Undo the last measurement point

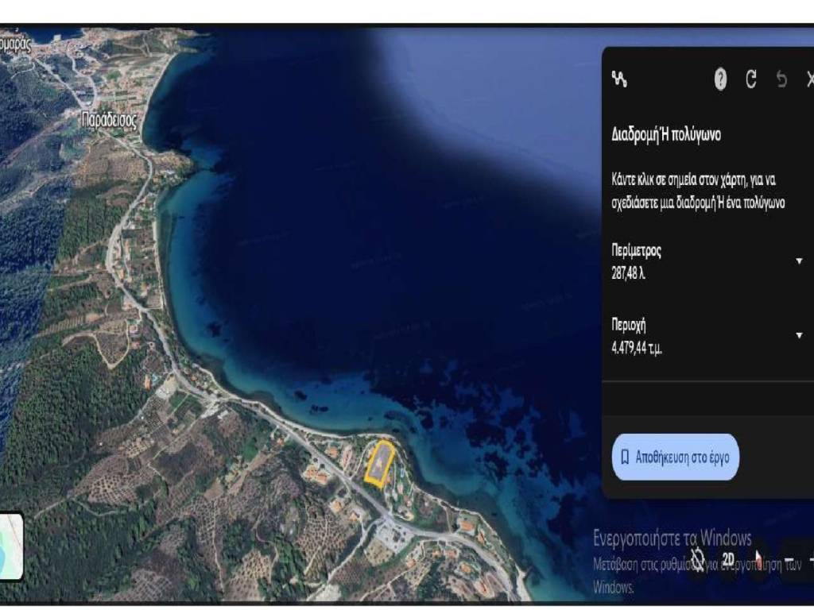pos(781,79)
